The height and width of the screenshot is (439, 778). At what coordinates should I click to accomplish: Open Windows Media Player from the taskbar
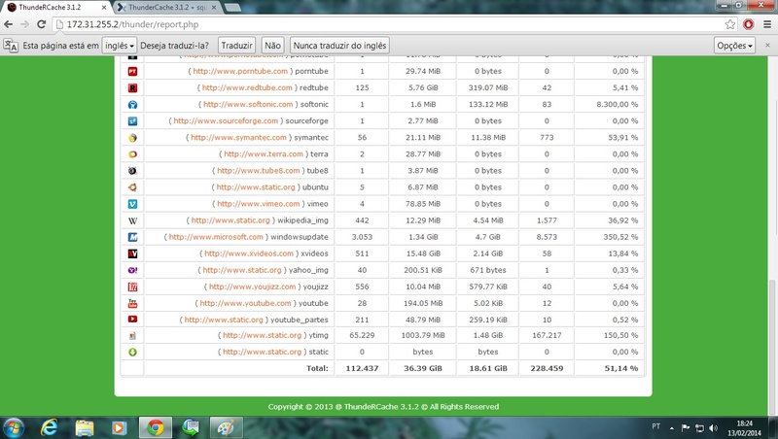119,427
